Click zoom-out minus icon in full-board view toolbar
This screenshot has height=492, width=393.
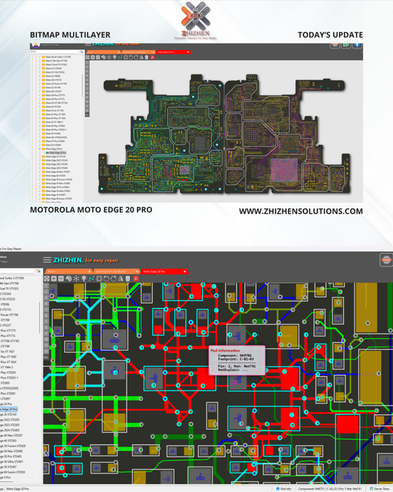(x=97, y=58)
